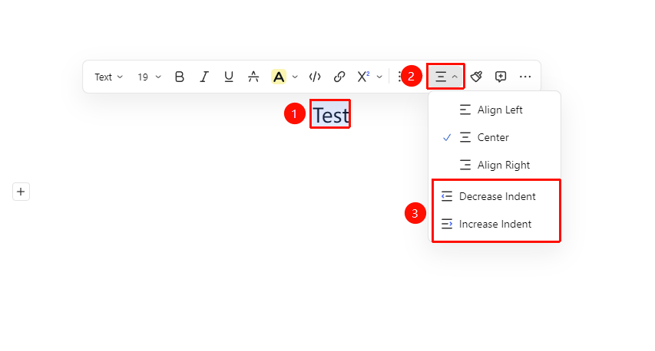This screenshot has height=351, width=655.
Task: Select Decrease Indent in the menu
Action: pyautogui.click(x=495, y=196)
